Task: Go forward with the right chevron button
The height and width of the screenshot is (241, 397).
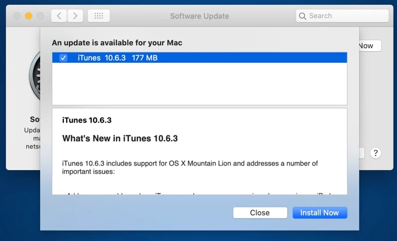Action: [75, 16]
